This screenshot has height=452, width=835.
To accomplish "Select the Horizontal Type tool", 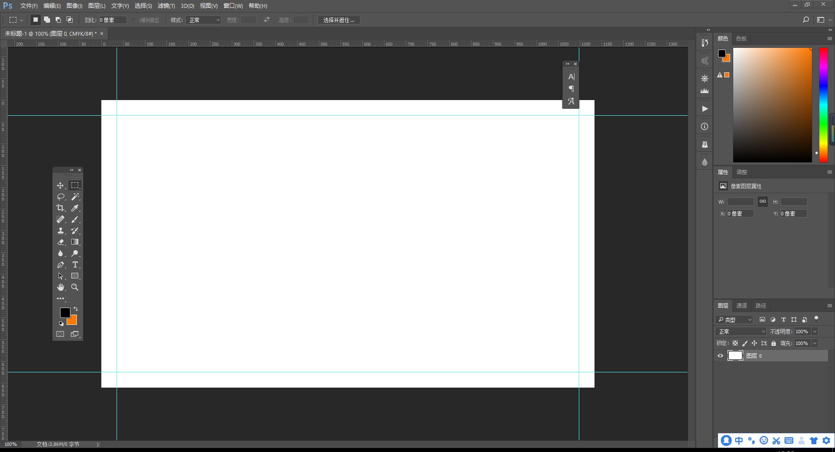I will point(75,265).
